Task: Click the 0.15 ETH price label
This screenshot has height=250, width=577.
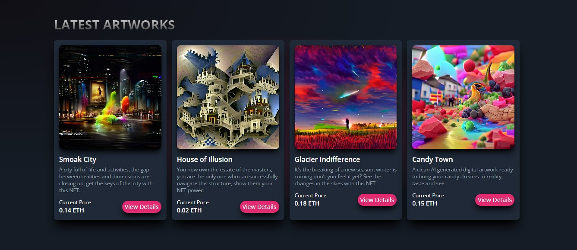Action: [425, 203]
